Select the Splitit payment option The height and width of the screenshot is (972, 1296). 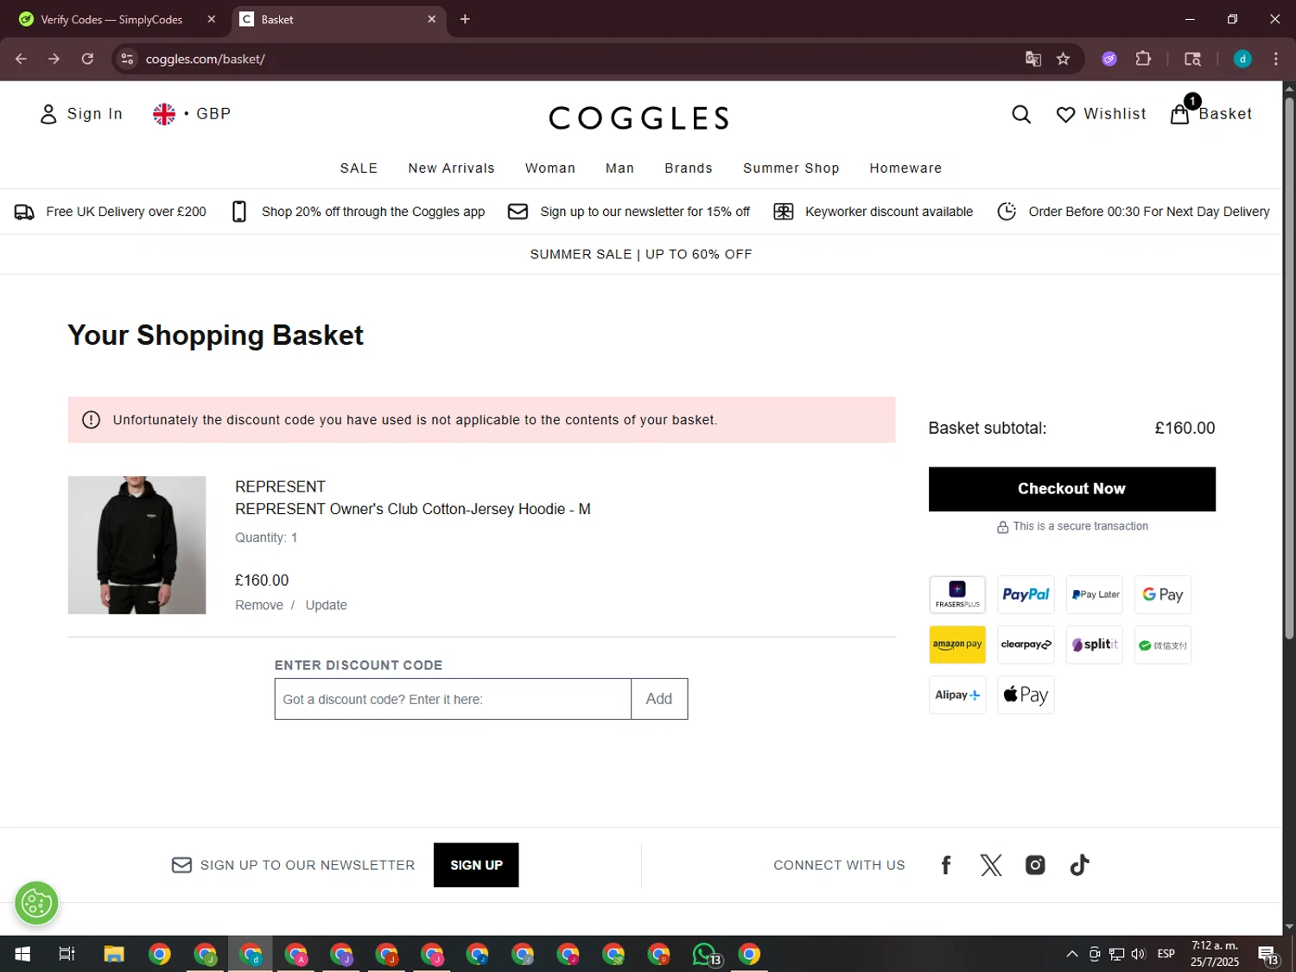click(x=1095, y=645)
